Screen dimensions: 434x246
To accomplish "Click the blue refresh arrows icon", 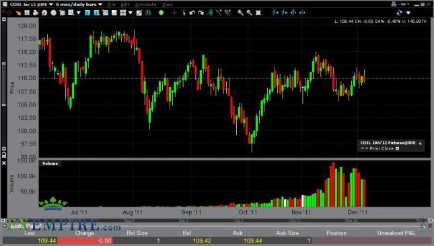I will coord(399,13).
